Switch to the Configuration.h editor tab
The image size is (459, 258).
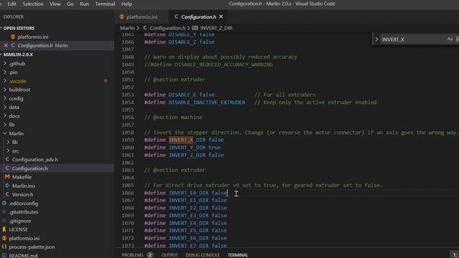point(198,17)
